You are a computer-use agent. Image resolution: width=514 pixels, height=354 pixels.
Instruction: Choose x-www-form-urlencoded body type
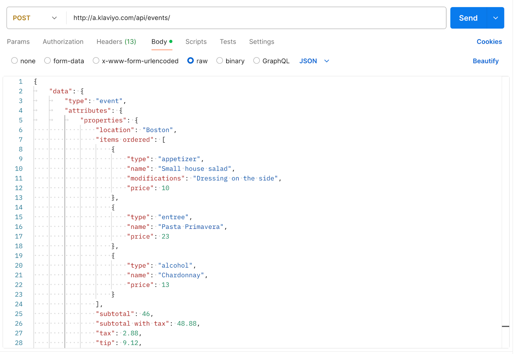96,61
